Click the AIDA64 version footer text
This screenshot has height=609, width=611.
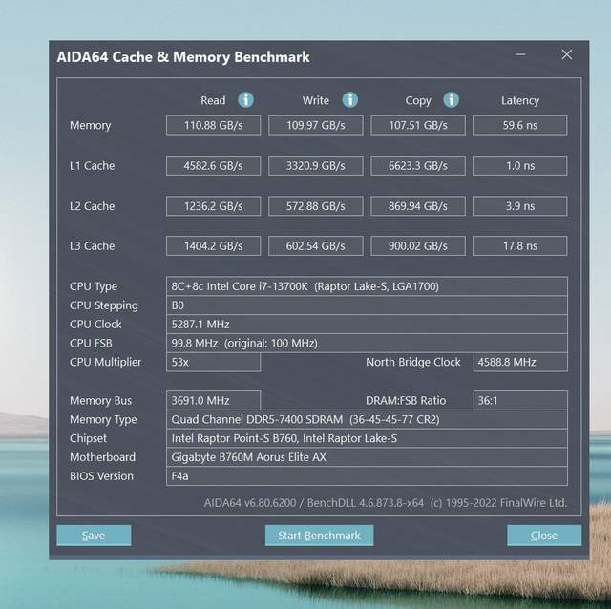pos(386,503)
